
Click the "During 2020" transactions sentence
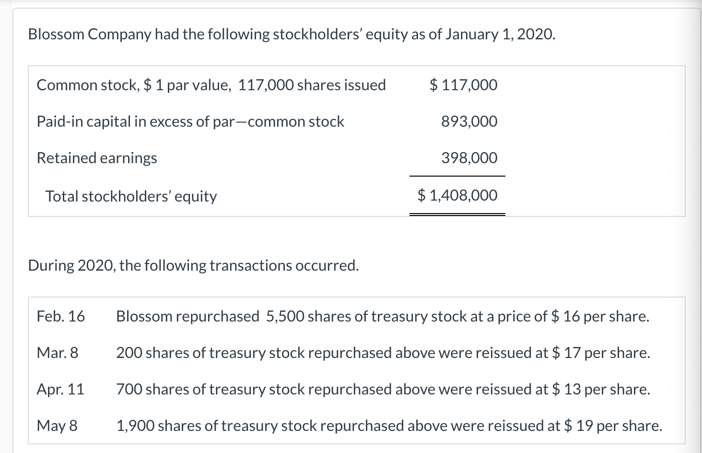193,265
